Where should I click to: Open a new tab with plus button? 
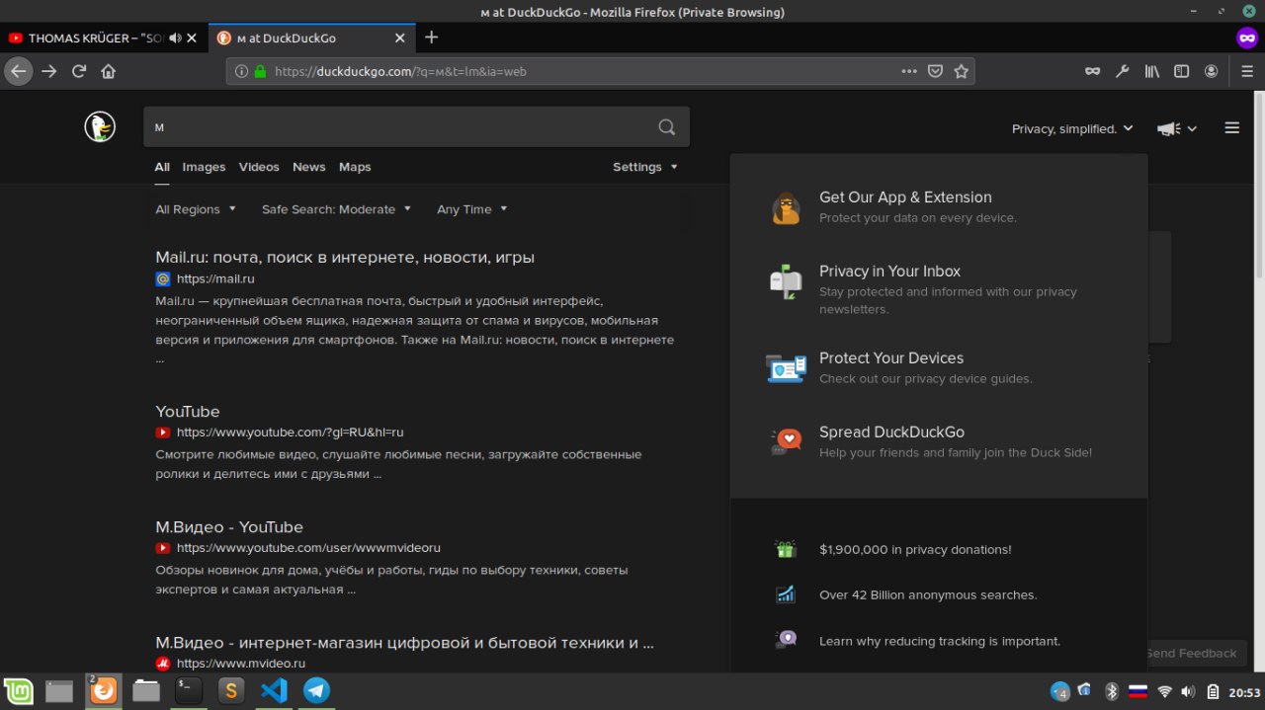pos(431,38)
